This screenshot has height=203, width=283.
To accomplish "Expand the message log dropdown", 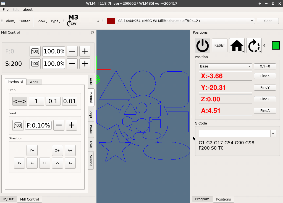I will [x=252, y=21].
